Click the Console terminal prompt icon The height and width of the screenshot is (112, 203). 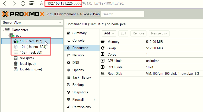pos(69,41)
